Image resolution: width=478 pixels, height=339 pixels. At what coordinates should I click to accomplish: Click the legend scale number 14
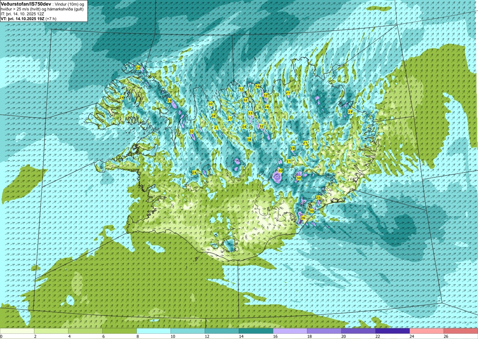click(x=241, y=336)
